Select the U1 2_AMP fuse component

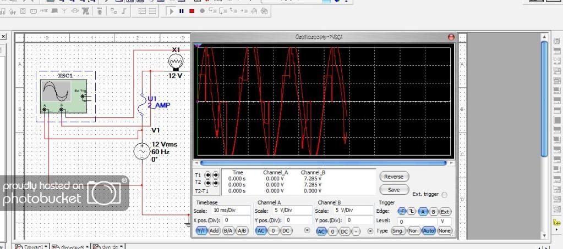[142, 105]
